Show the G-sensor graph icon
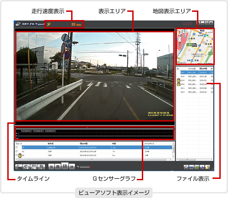The height and width of the screenshot is (198, 228). pos(202,167)
